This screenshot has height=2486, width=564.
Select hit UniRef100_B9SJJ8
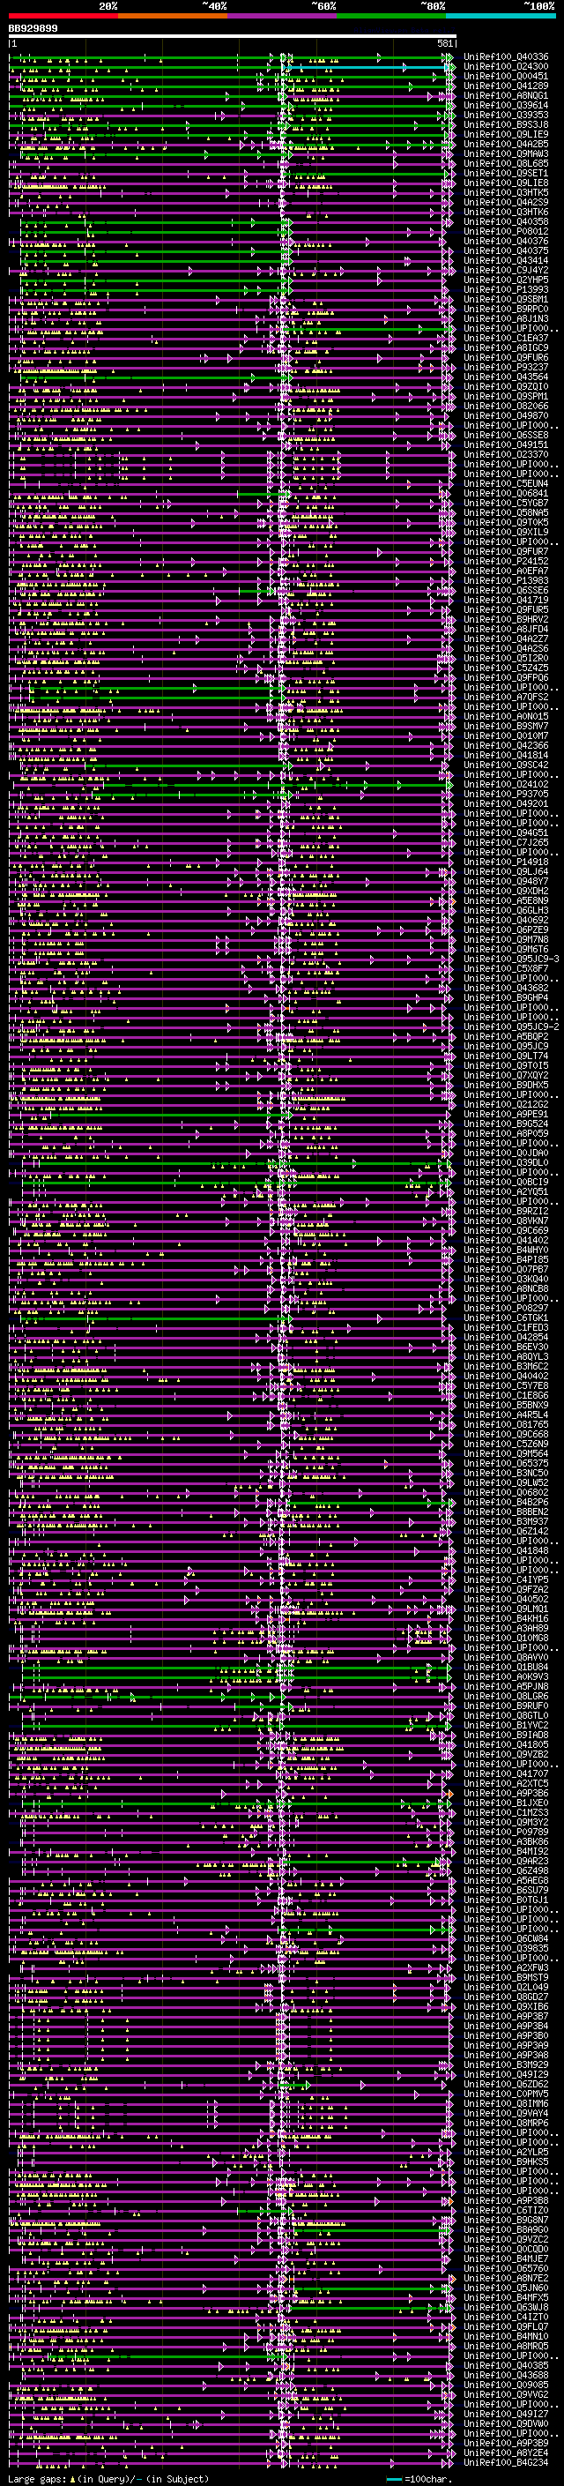(x=506, y=124)
